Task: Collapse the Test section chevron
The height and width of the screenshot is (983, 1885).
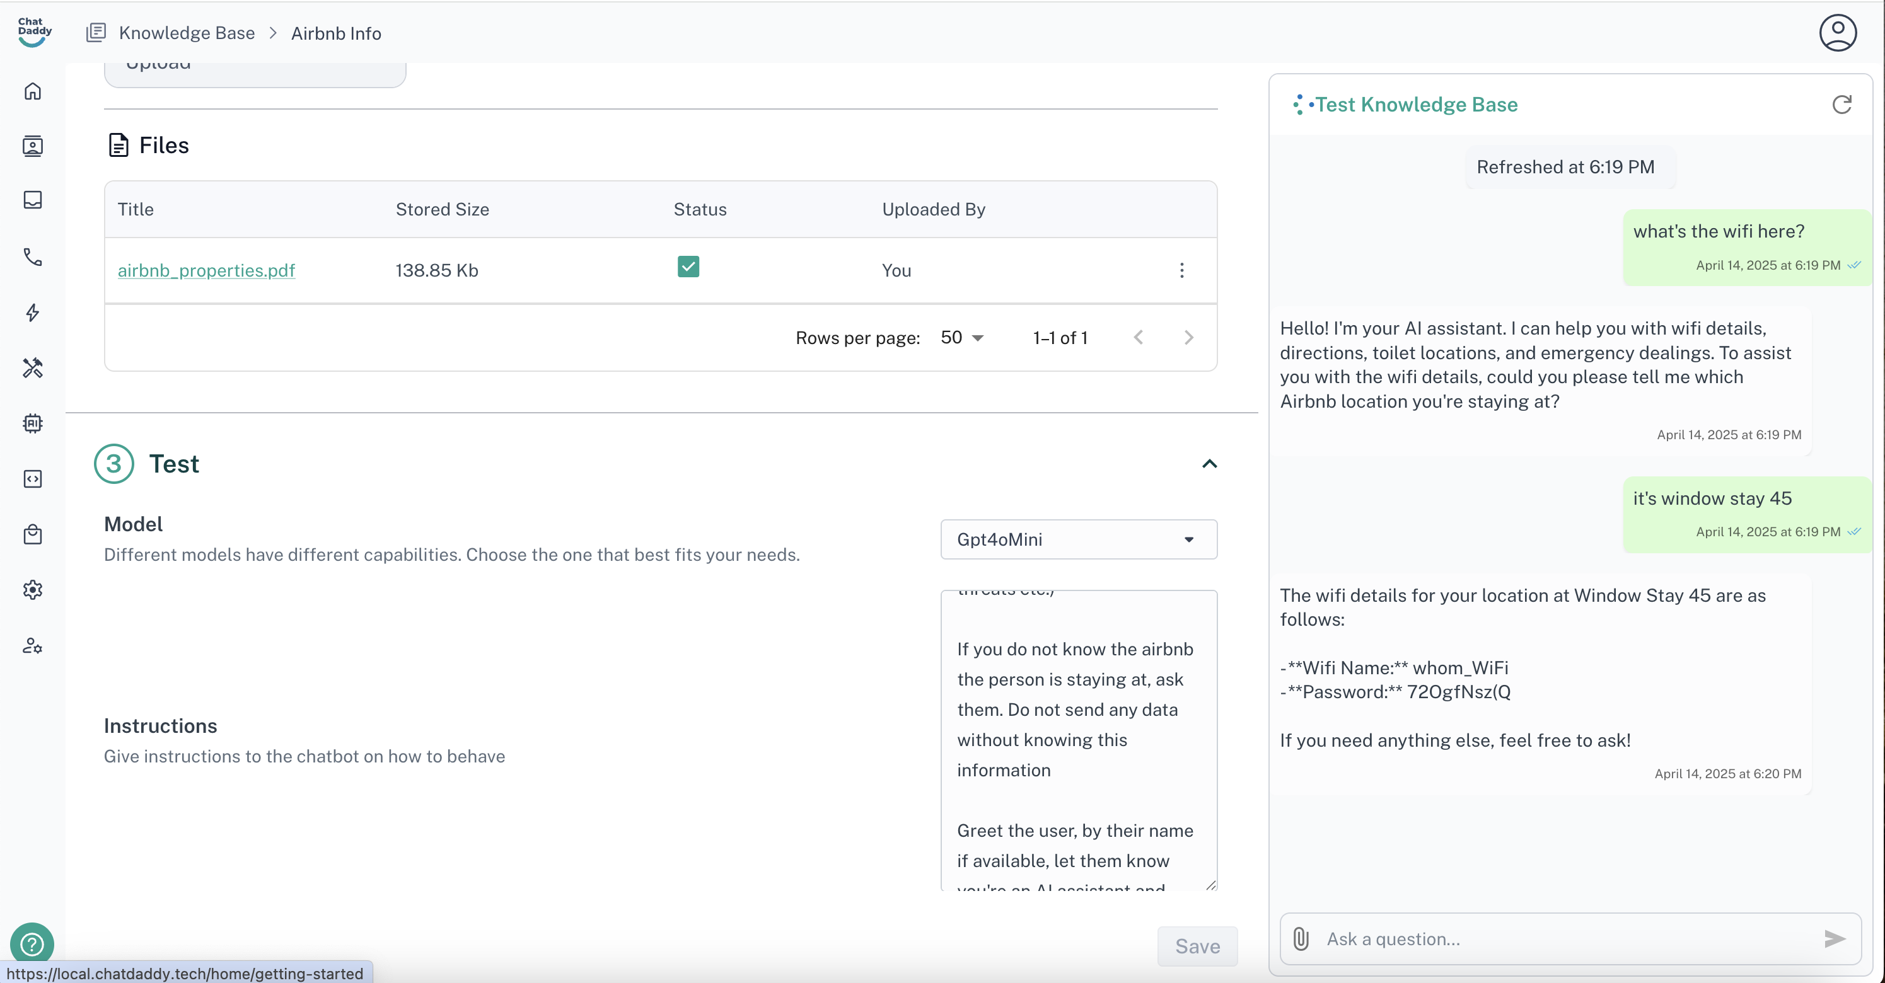Action: coord(1209,464)
